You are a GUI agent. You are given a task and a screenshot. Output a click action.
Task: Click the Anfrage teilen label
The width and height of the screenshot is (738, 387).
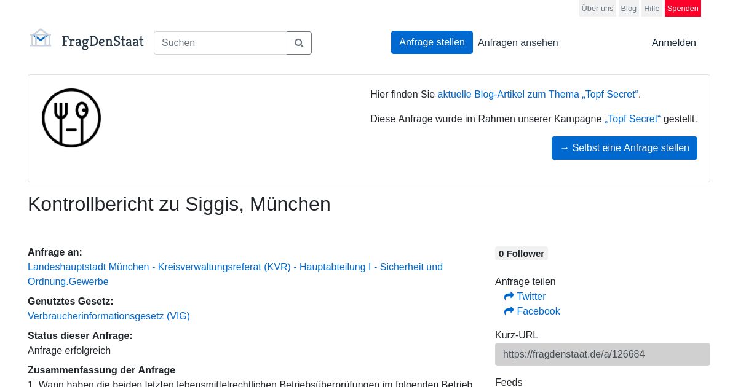(525, 282)
